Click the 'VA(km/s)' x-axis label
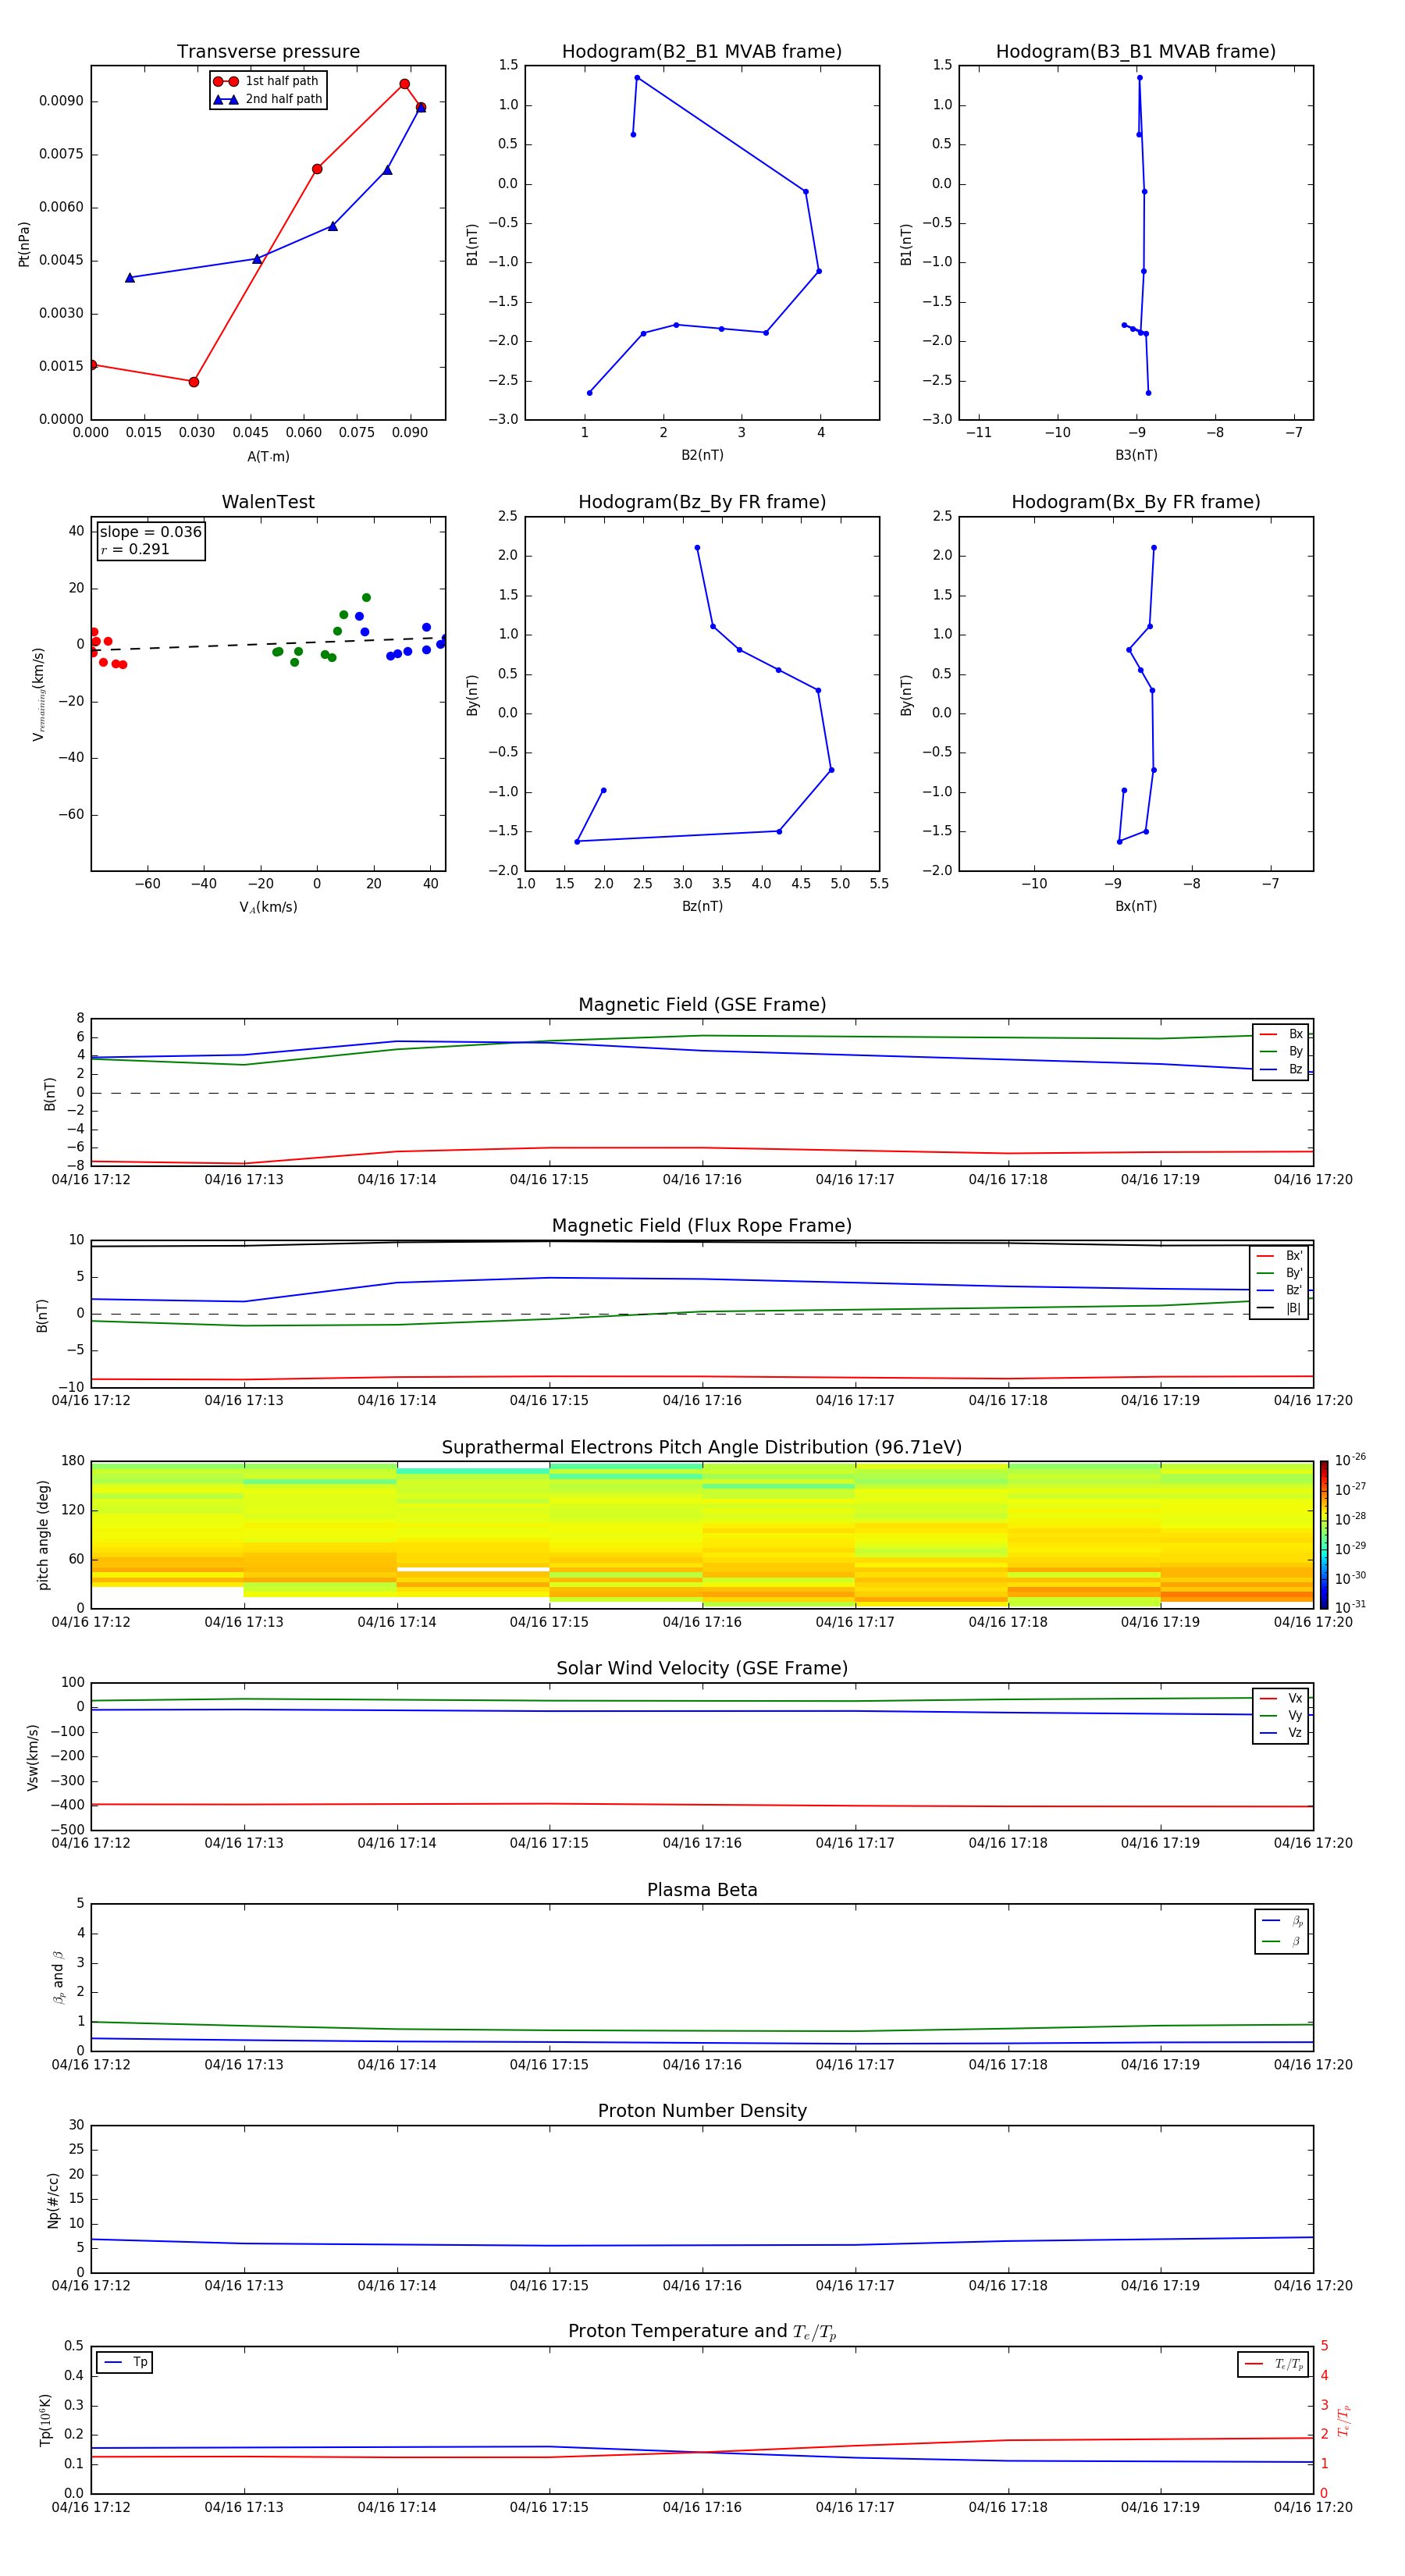Screen dimensions: 1405x2576 (268, 907)
